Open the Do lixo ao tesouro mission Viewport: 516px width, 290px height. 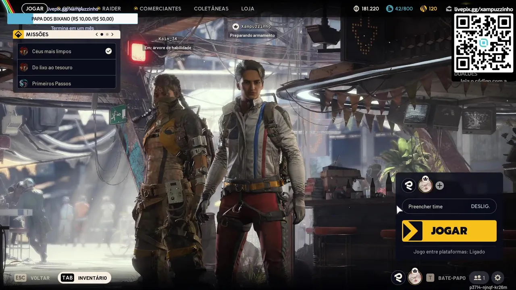tap(67, 67)
